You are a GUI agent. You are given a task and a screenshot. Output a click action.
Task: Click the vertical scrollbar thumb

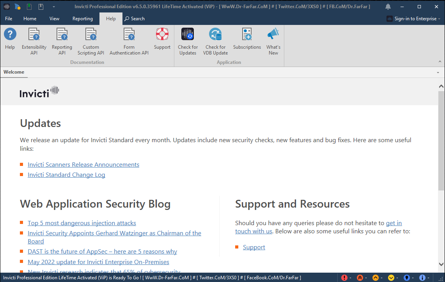coord(441,141)
